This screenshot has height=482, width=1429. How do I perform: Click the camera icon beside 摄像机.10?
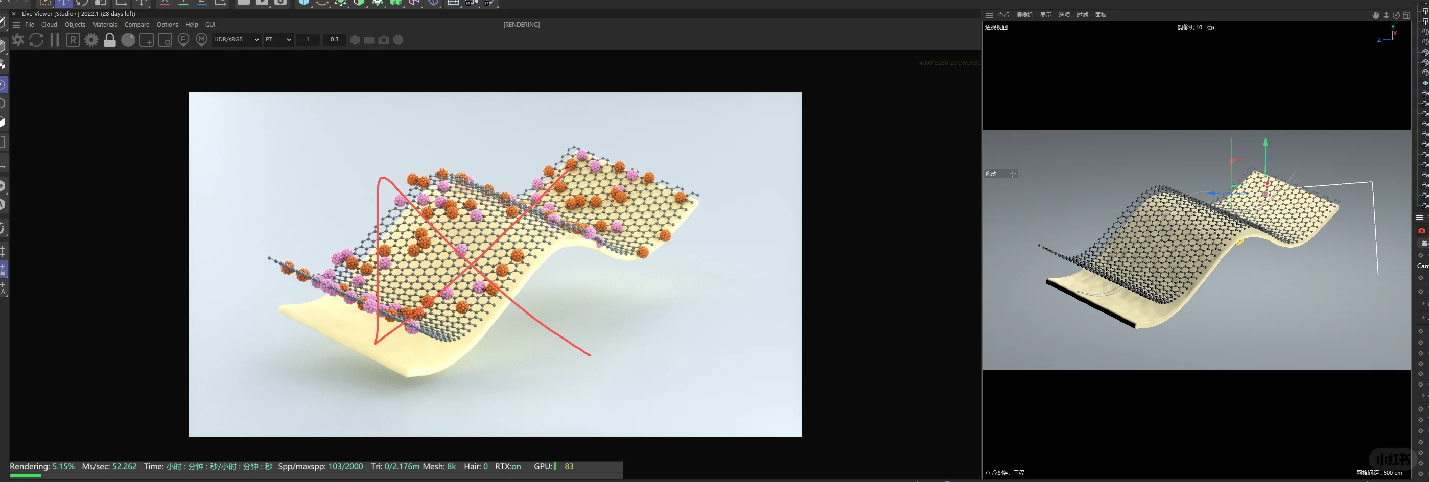point(1211,27)
